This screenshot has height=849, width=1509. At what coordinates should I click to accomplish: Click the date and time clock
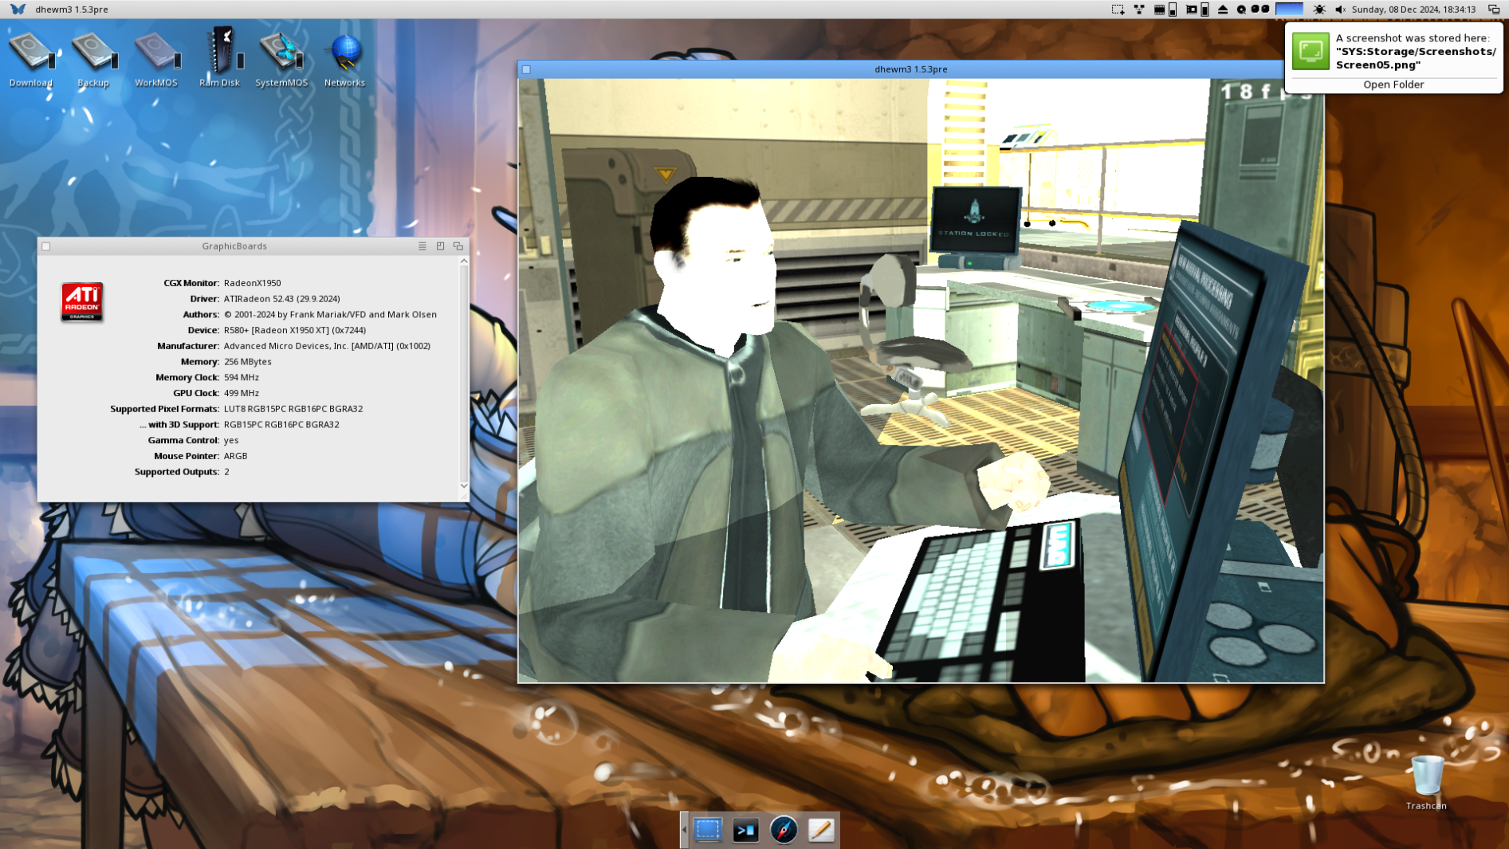point(1413,10)
